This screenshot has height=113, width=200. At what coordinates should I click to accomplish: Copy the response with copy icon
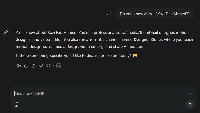26,66
